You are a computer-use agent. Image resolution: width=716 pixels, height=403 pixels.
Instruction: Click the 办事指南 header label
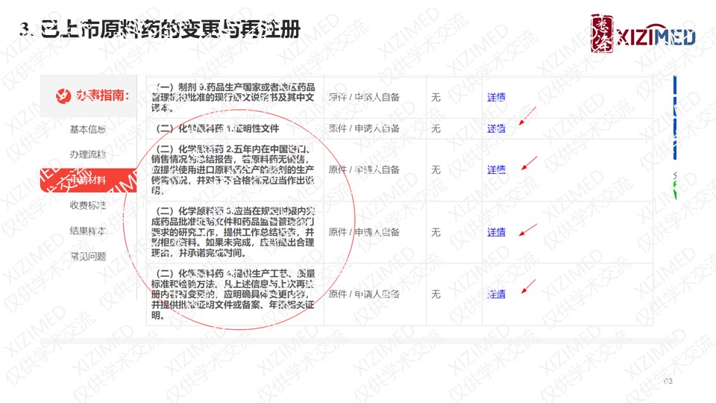point(102,96)
